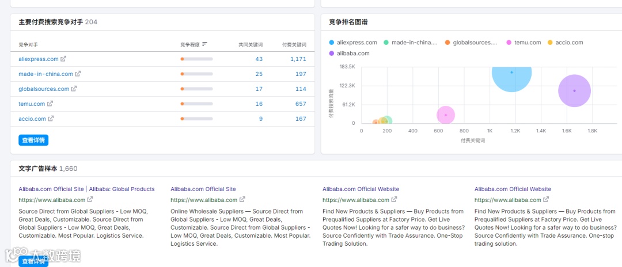
Task: Open ad title 'Alibaba.com Official Site | Alibaba: Global Products'
Action: tap(86, 189)
